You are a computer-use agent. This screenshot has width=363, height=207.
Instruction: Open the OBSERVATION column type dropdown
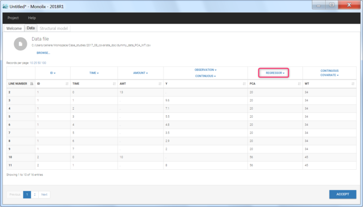tap(205, 70)
